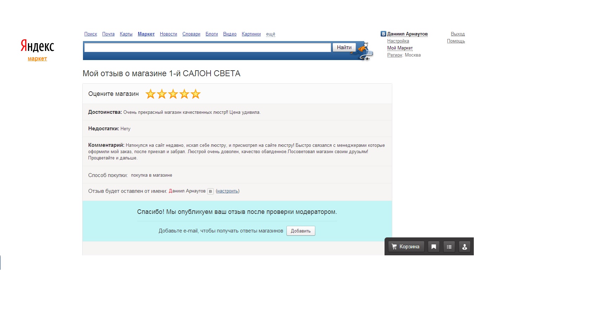Click the Недостатки: Нету text
The image size is (613, 321).
[109, 129]
